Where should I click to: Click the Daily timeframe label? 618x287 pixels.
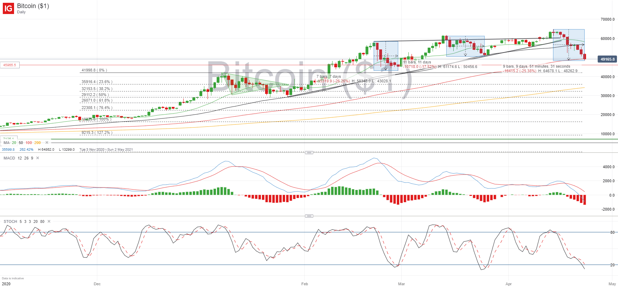tap(21, 12)
